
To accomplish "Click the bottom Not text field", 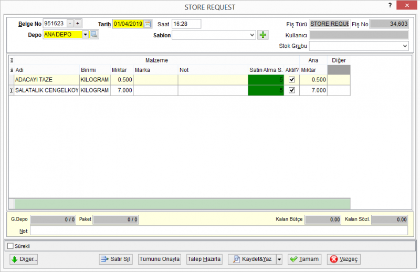I will coord(219,231).
